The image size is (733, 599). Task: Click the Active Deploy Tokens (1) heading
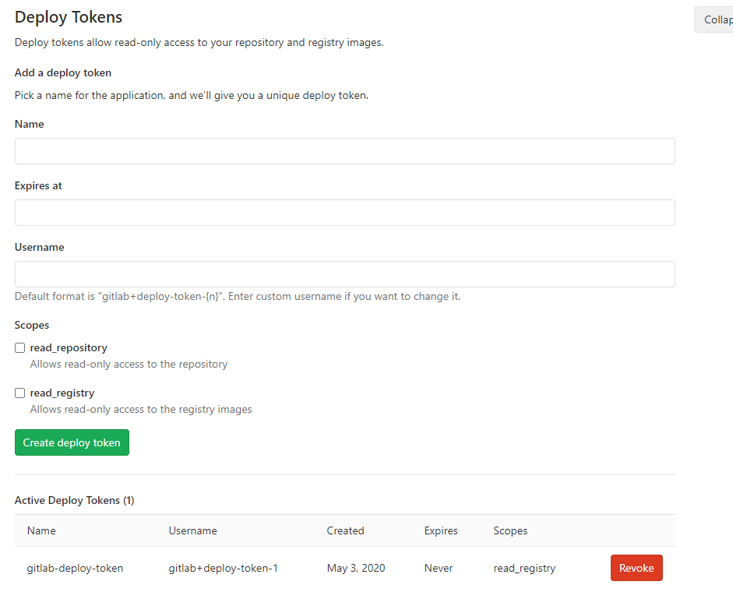[74, 500]
